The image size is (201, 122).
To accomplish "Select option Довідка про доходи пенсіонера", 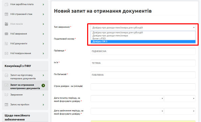I will [143, 35].
